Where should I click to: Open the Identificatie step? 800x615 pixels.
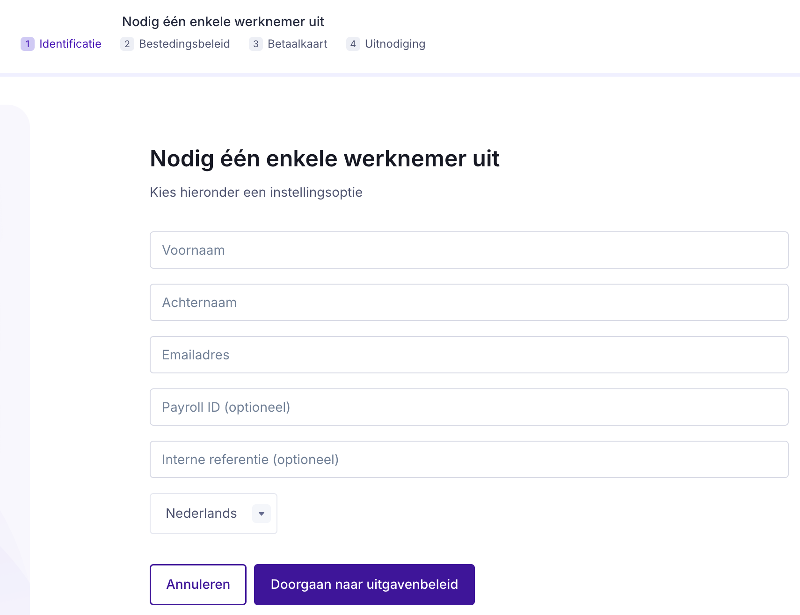[70, 44]
